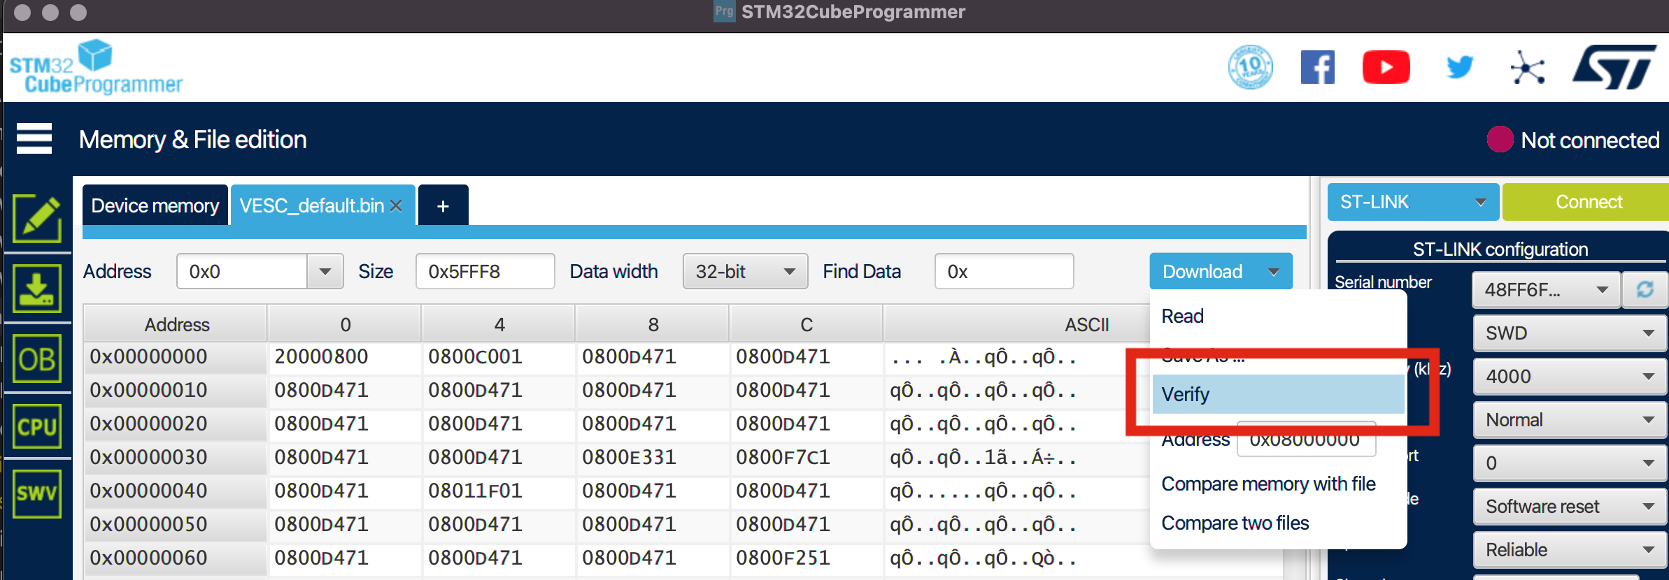Viewport: 1669px width, 580px height.
Task: Click the ST-LINK configuration heading
Action: 1500,249
